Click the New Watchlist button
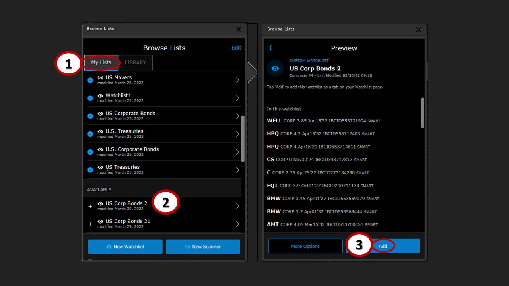 [125, 247]
